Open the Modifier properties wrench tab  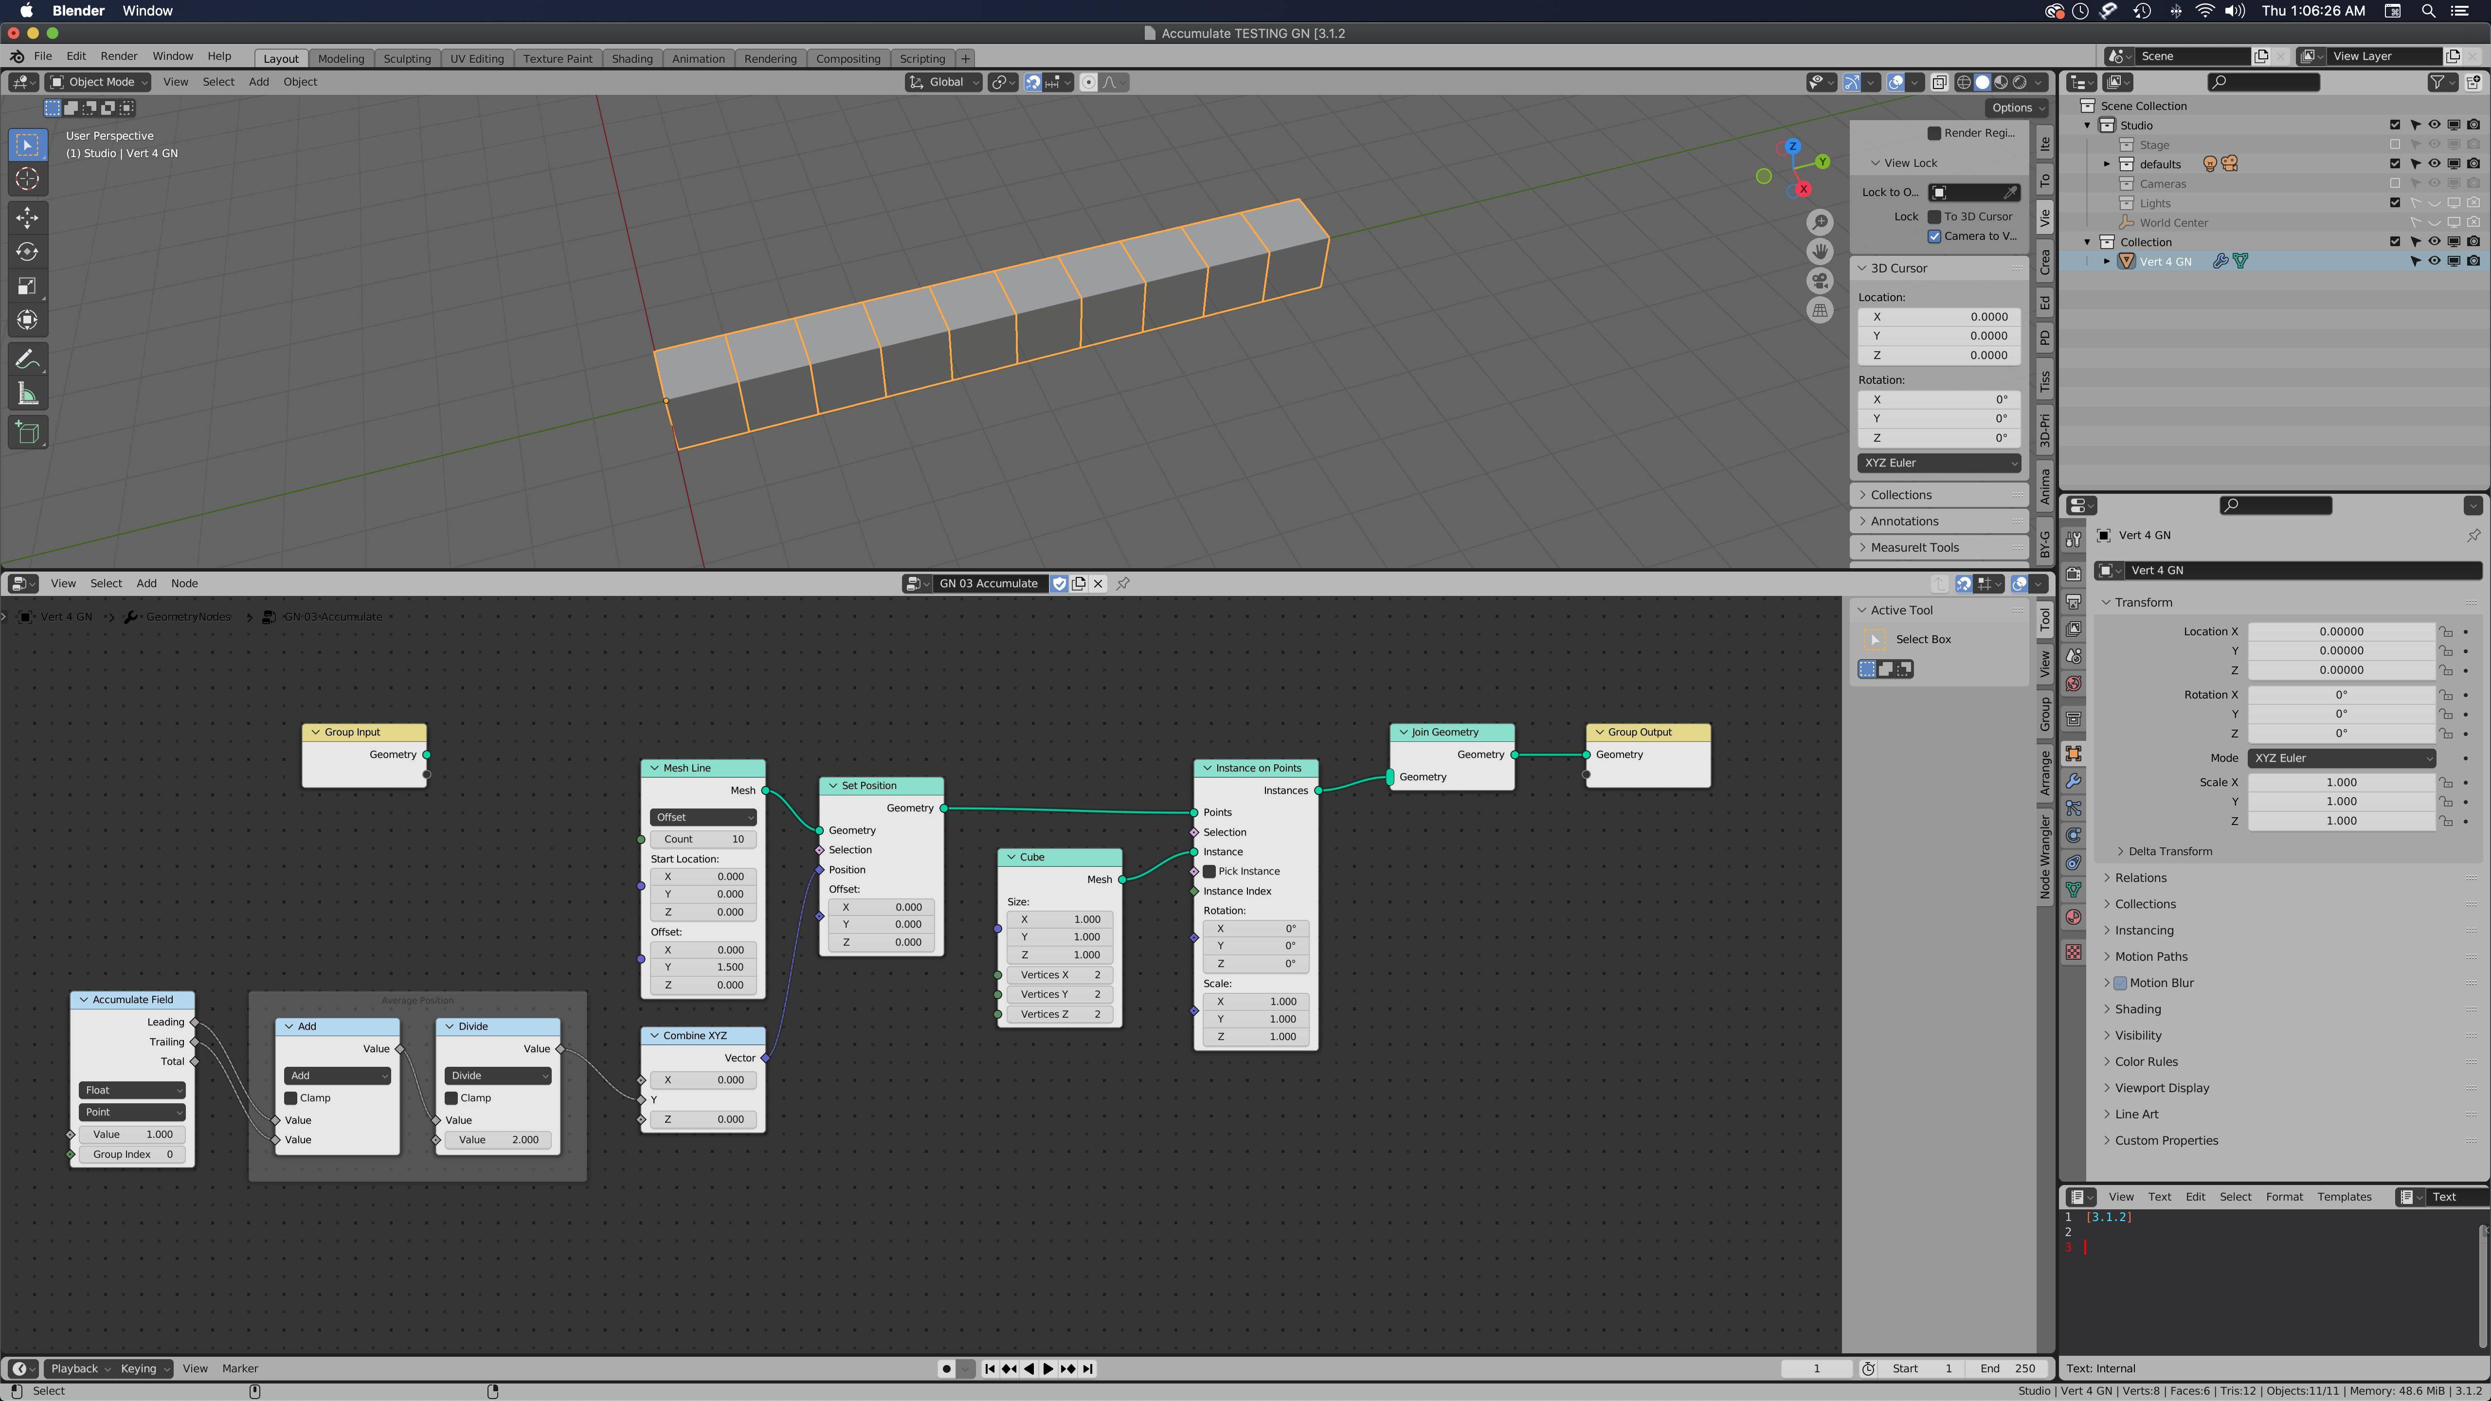tap(2073, 780)
